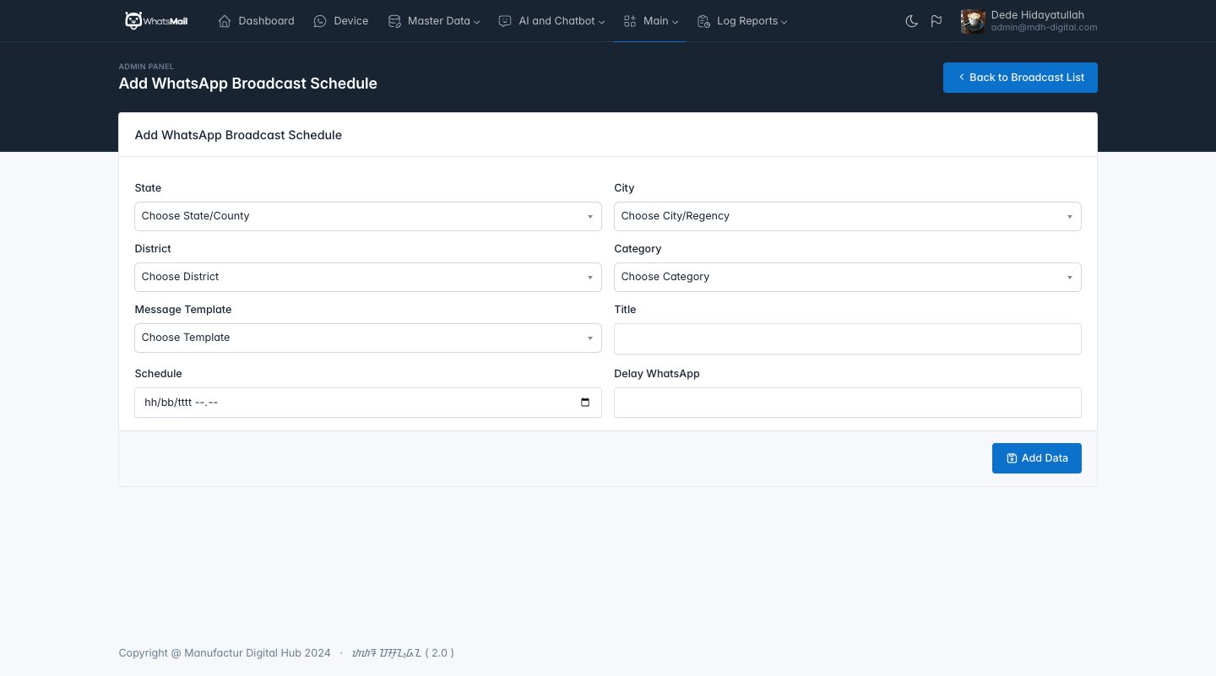This screenshot has height=676, width=1216.
Task: Open the Choose District dropdown
Action: pos(367,277)
